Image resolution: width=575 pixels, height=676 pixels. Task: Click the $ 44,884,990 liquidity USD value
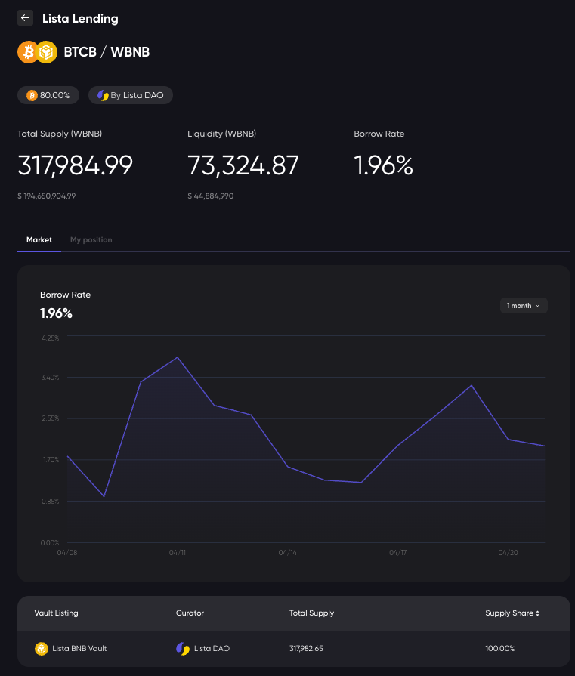(x=211, y=196)
